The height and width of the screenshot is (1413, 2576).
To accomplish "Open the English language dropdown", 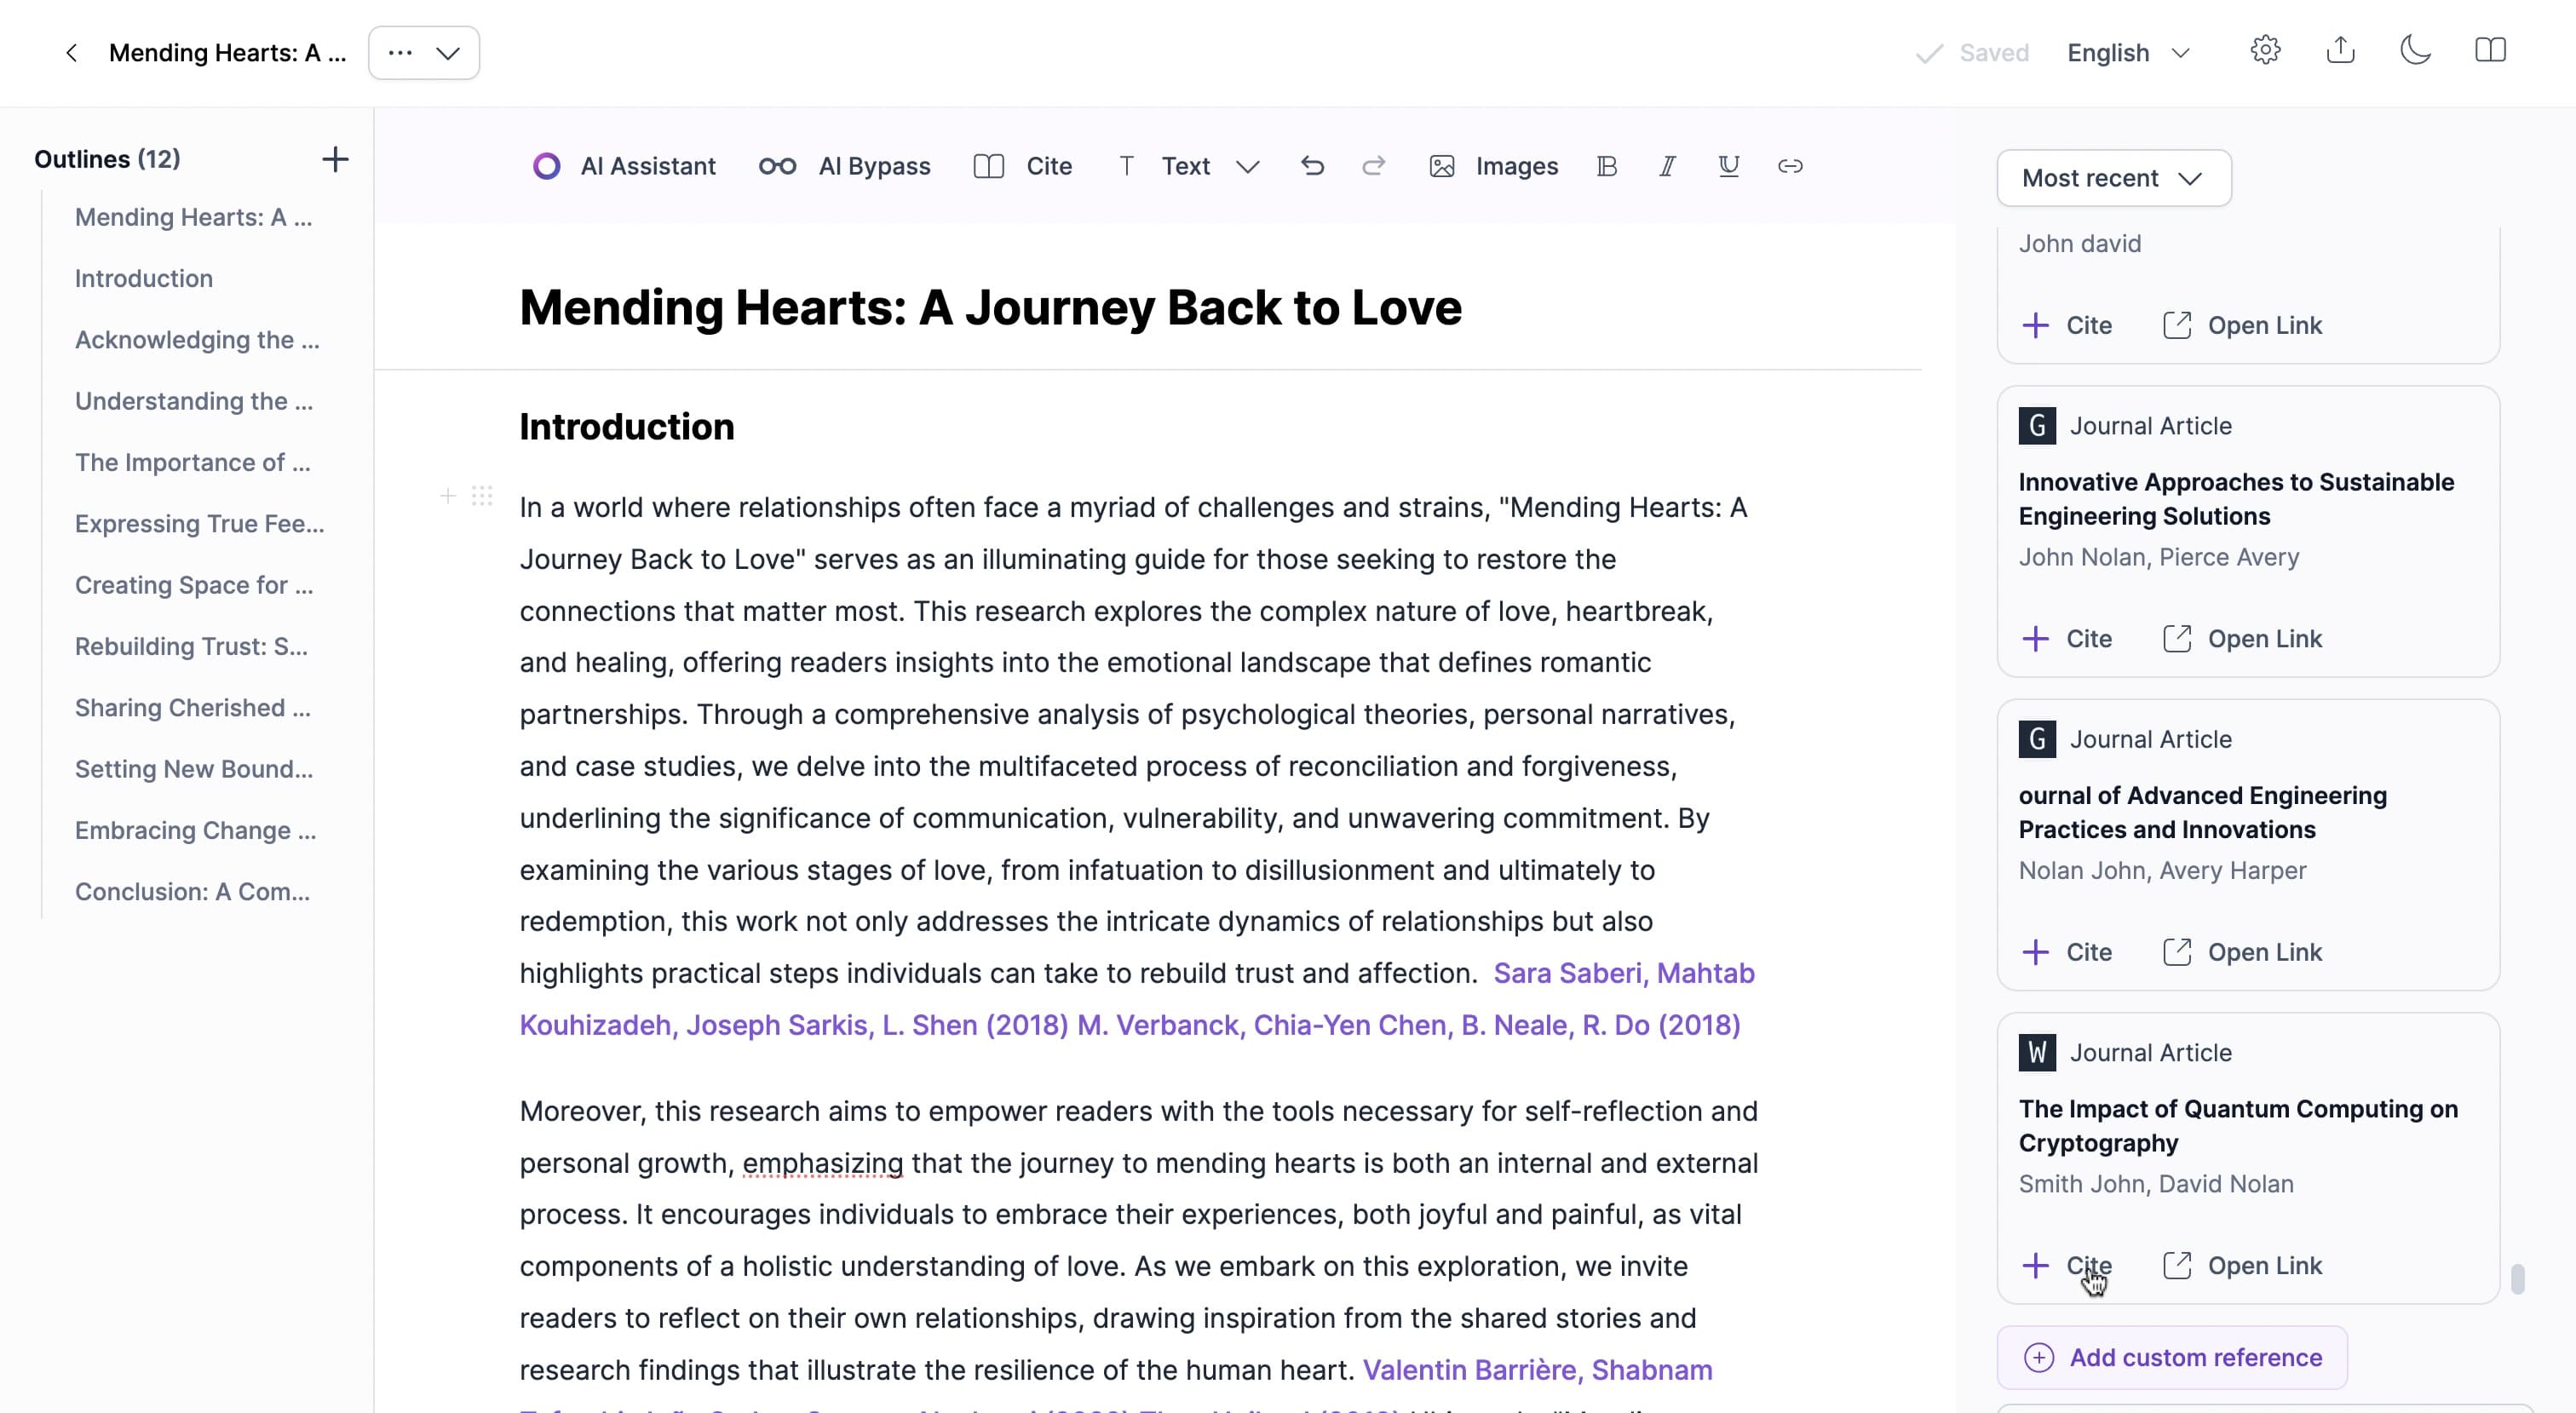I will [2128, 53].
